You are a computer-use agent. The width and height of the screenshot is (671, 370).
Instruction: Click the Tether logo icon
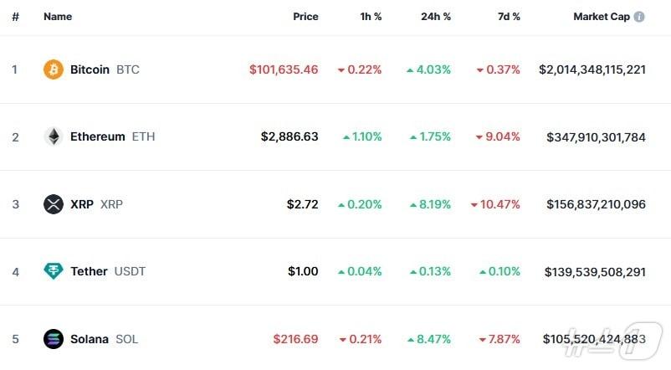[54, 271]
